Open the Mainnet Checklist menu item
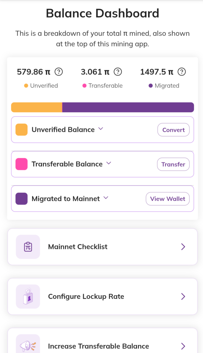This screenshot has width=203, height=353. point(103,247)
